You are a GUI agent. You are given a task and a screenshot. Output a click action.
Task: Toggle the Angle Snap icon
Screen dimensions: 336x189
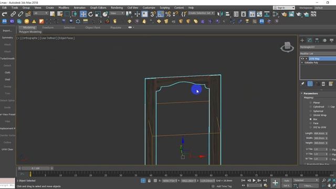point(160,14)
